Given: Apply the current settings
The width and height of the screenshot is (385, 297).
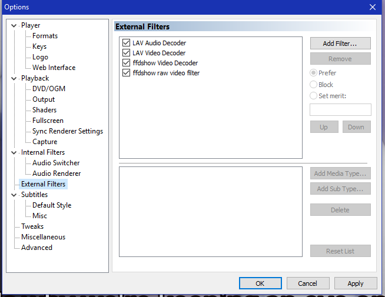Looking at the screenshot, I should (x=356, y=283).
